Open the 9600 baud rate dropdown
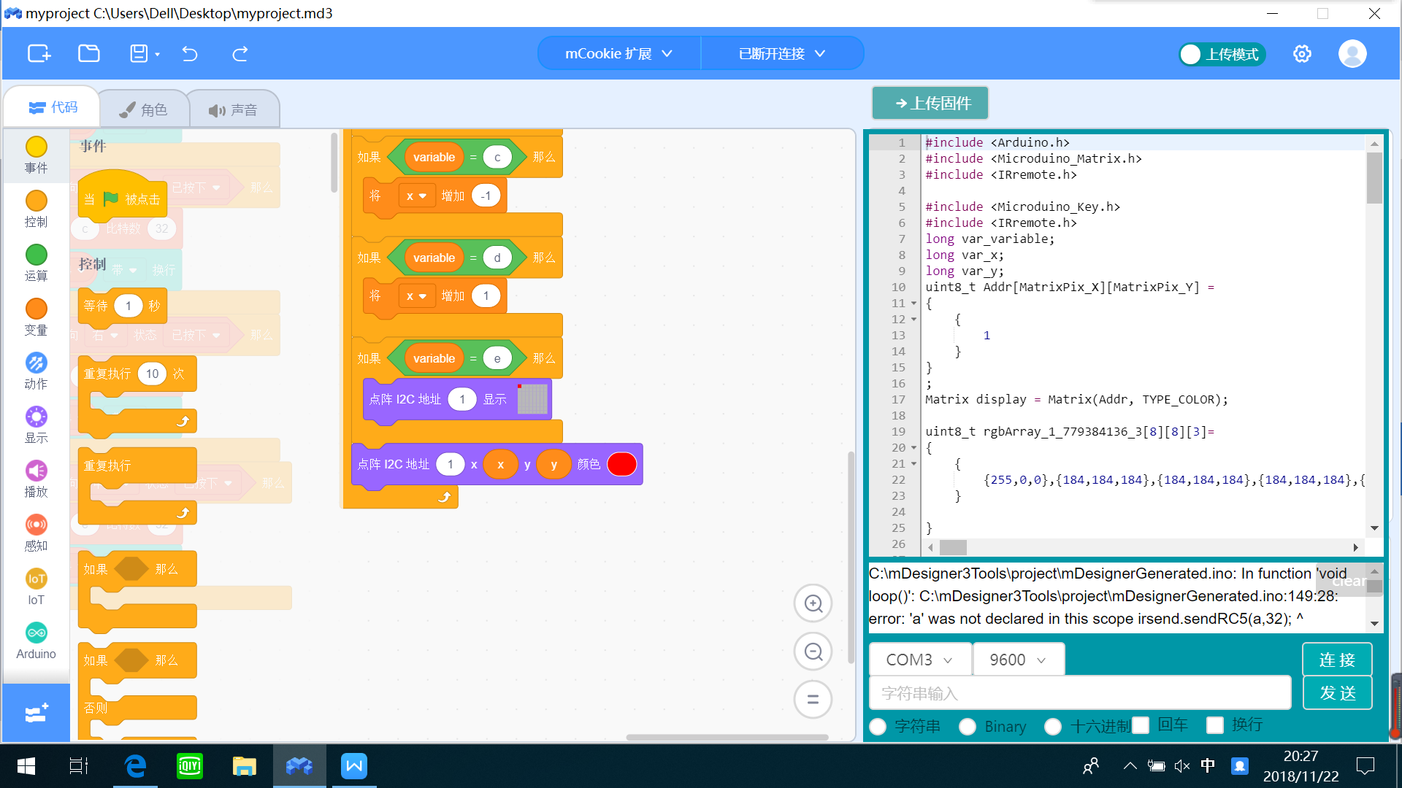This screenshot has width=1402, height=788. click(x=1018, y=660)
